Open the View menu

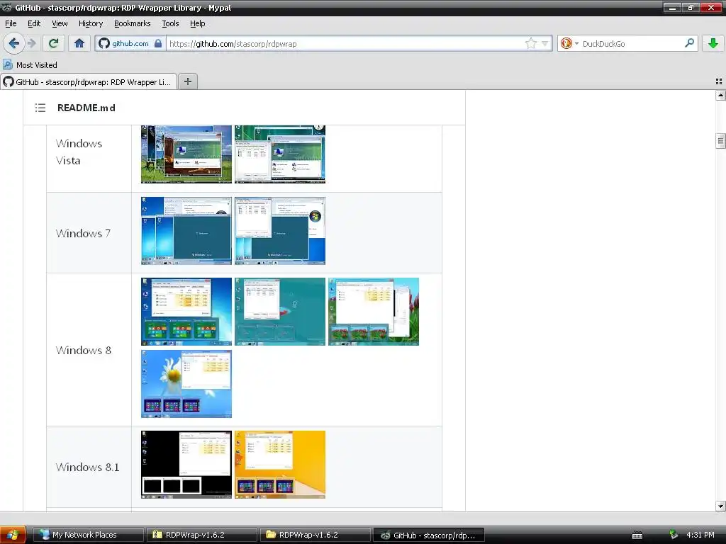coord(60,23)
